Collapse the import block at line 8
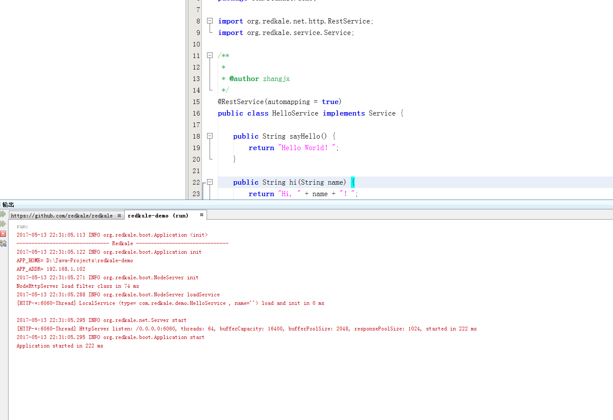The image size is (613, 420). (x=210, y=21)
